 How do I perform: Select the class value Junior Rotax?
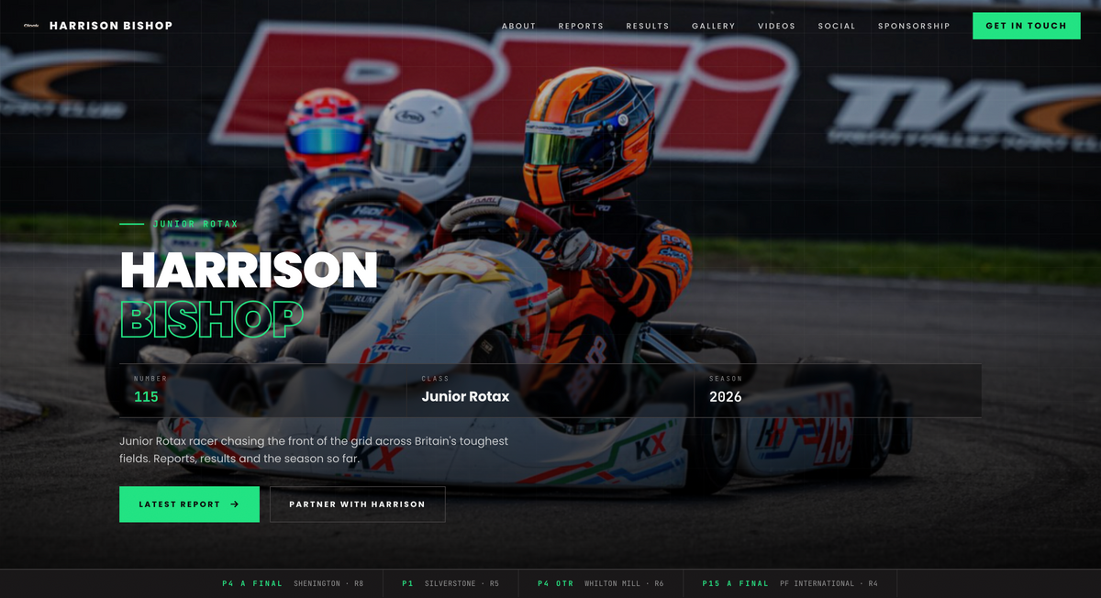click(465, 397)
